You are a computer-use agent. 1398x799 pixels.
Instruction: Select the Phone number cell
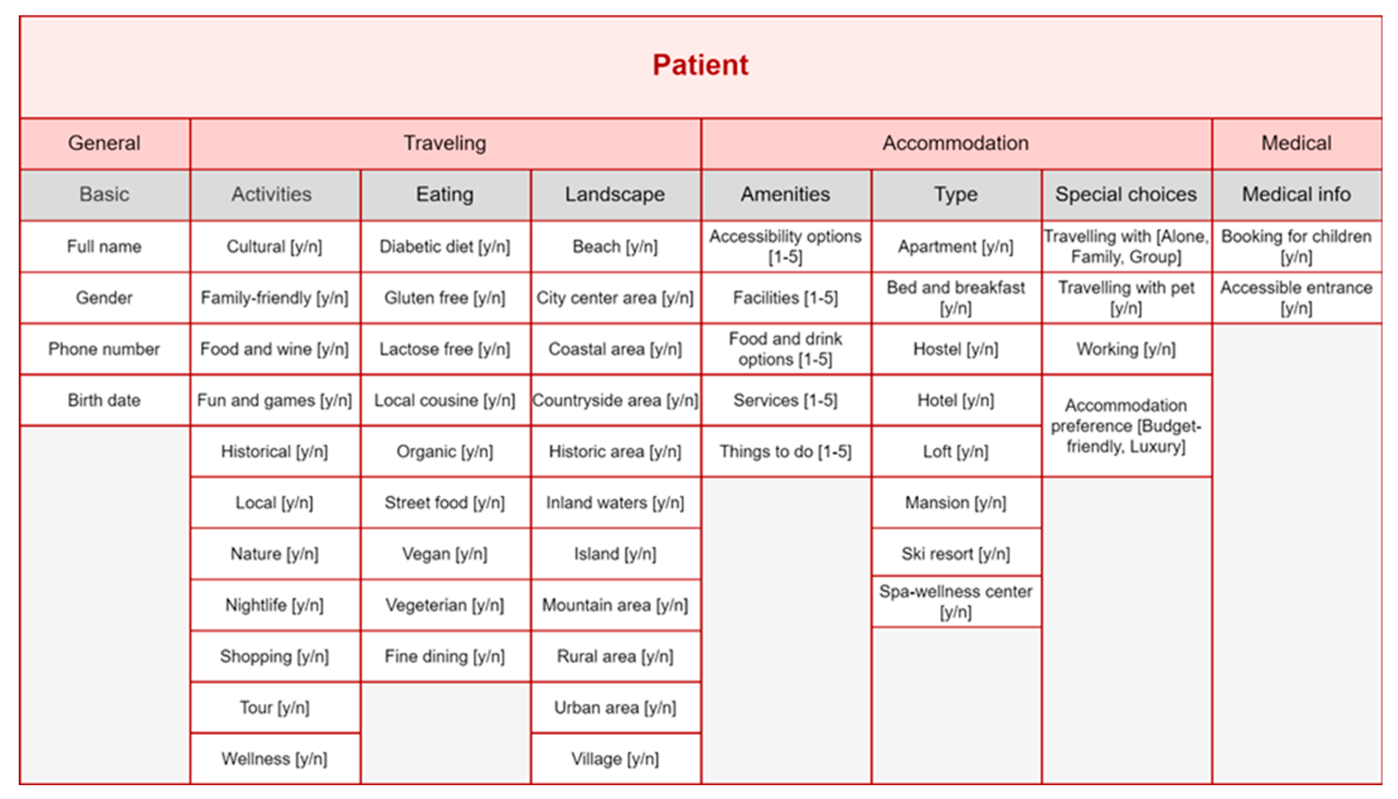pos(104,349)
